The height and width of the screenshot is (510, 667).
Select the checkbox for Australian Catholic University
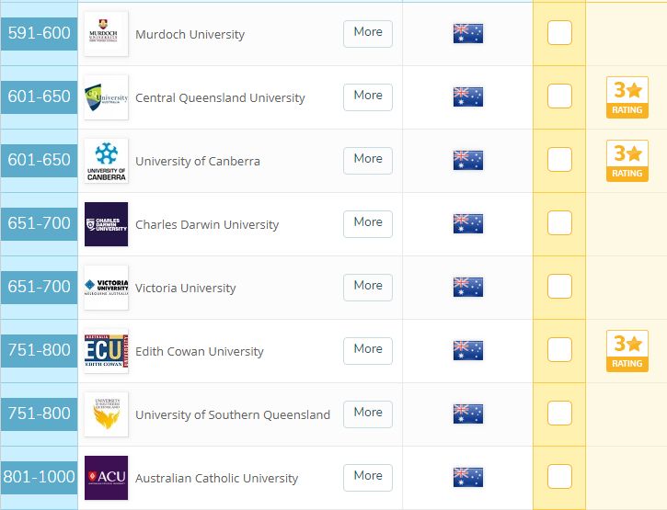tap(559, 476)
